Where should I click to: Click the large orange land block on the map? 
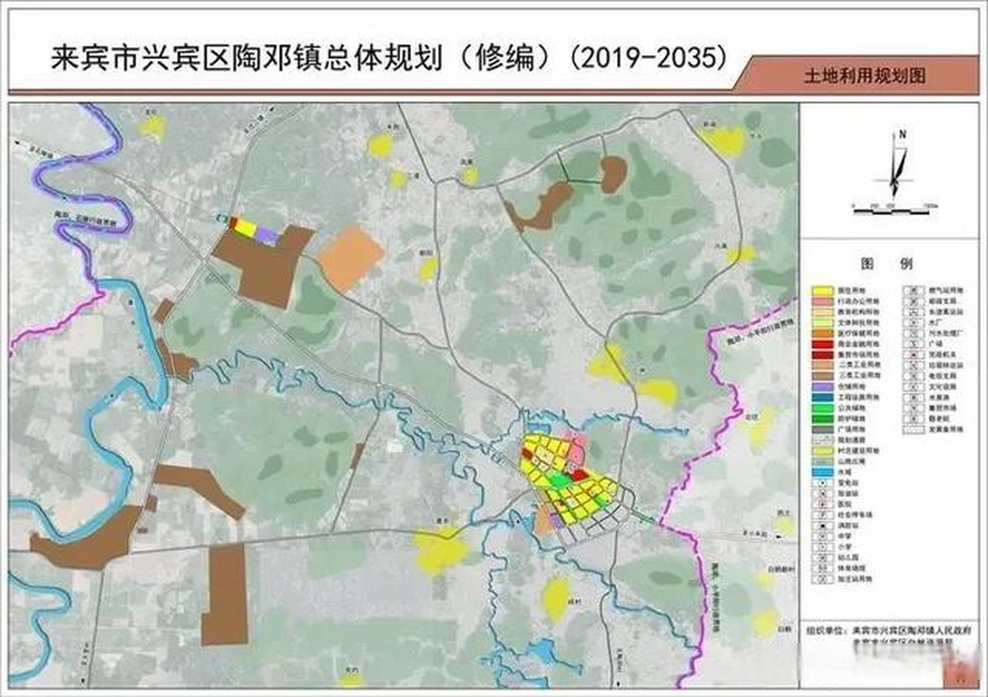click(351, 259)
